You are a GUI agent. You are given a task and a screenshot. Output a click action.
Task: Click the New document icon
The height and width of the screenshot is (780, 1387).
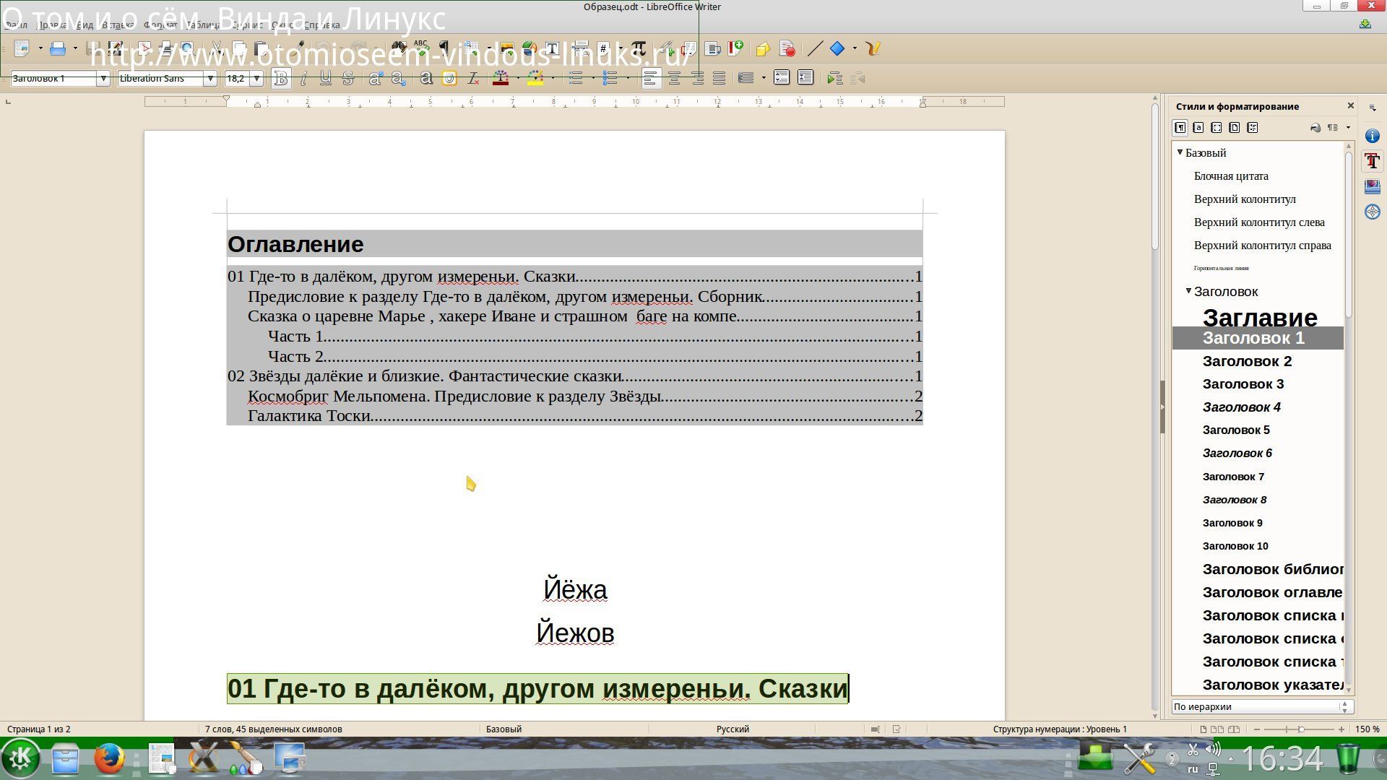coord(22,48)
